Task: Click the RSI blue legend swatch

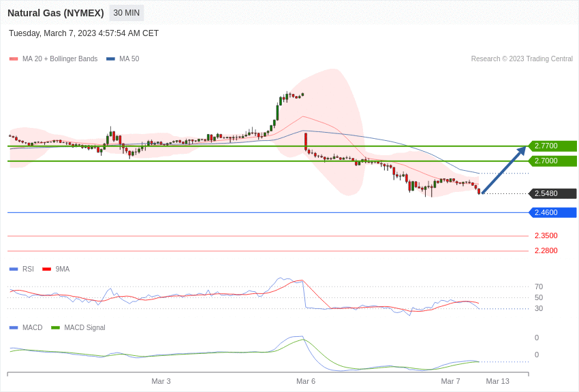Action: click(14, 269)
